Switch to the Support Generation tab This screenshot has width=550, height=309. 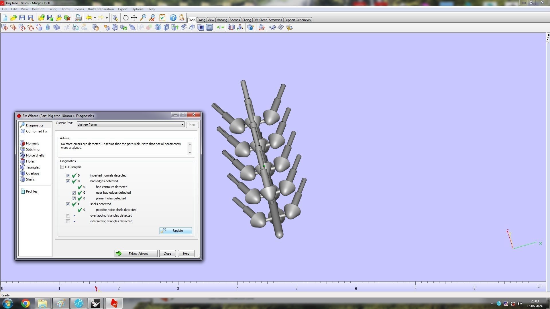click(297, 20)
